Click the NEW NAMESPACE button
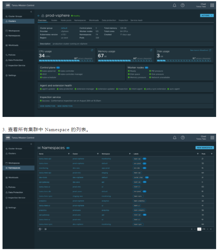Screen dimensions: 218x250 (x=205, y=148)
